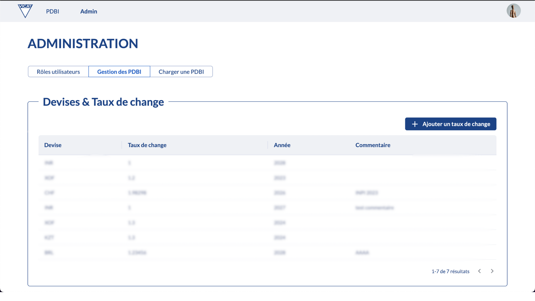
Task: Click the Taux de change column header
Action: coord(147,145)
